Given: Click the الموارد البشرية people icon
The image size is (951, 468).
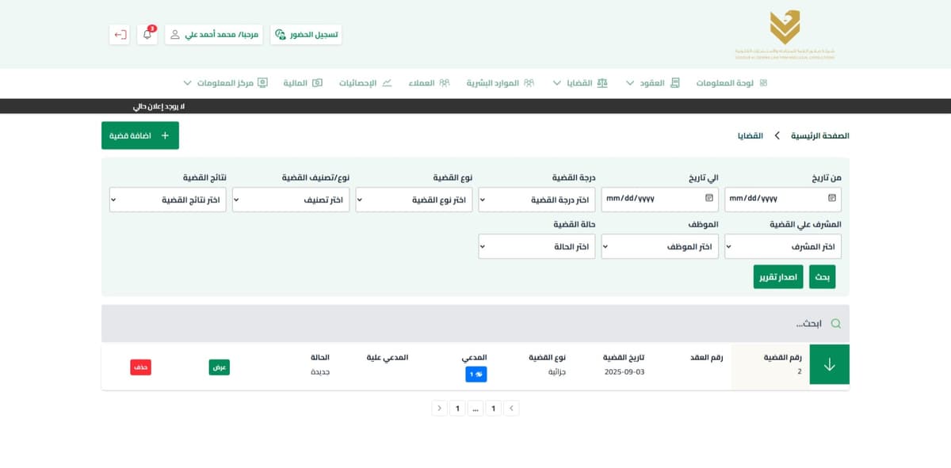Looking at the screenshot, I should (x=529, y=83).
